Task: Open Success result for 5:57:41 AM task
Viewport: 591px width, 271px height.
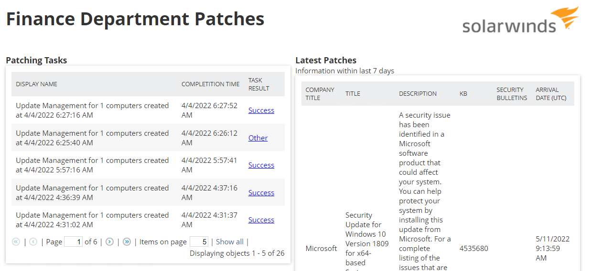Action: click(x=261, y=165)
